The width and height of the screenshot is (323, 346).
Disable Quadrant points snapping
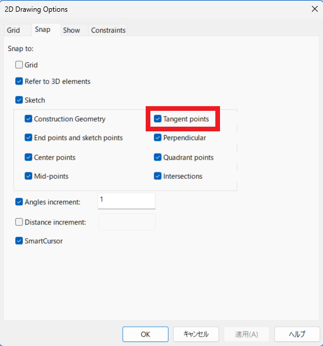[157, 157]
